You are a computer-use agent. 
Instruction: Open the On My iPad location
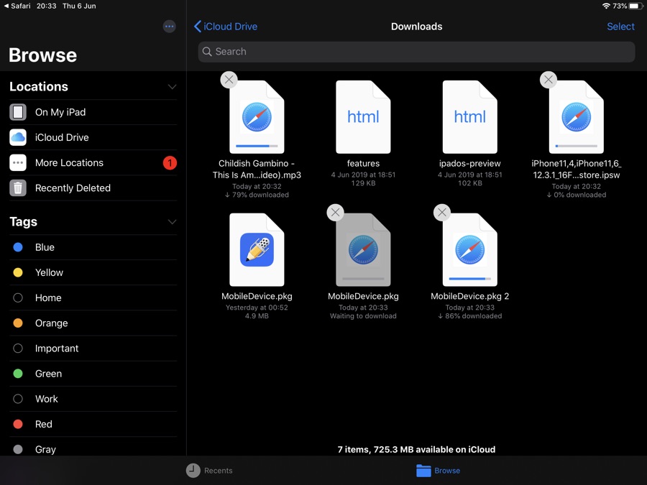[93, 112]
